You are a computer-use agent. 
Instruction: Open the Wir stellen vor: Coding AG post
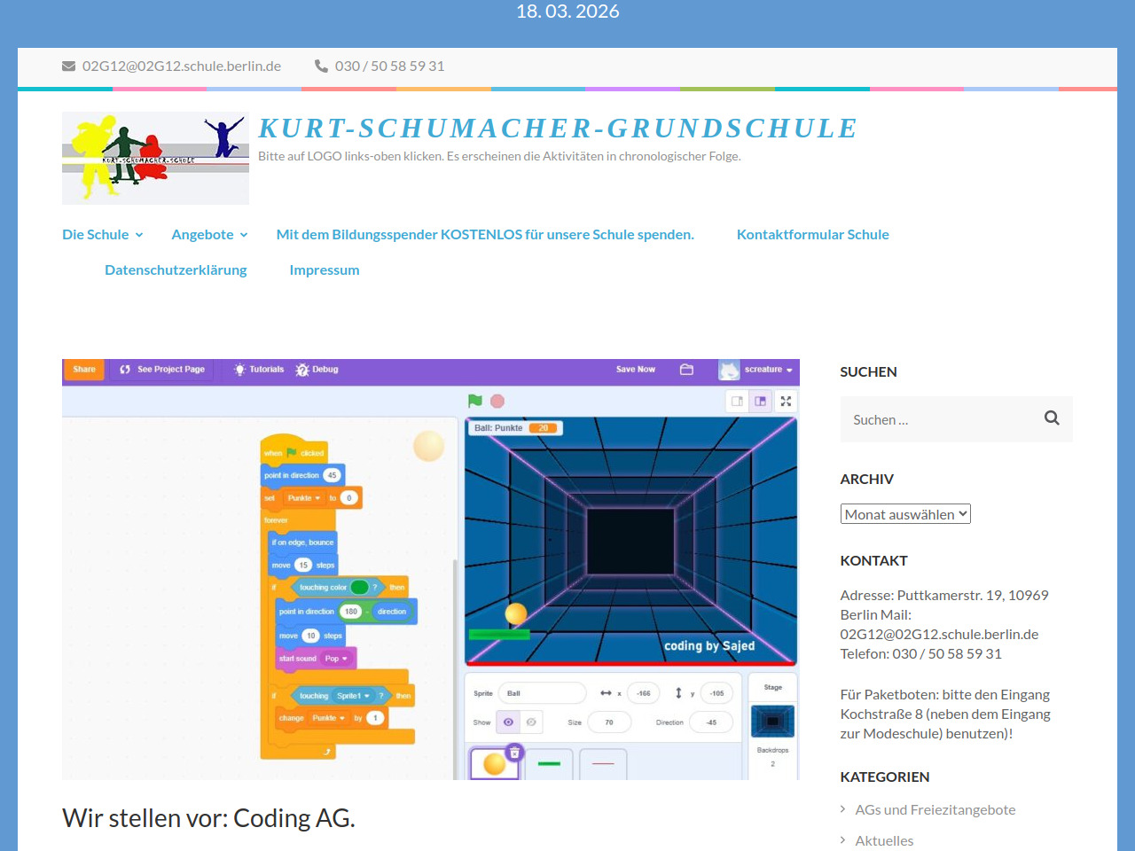pos(208,818)
